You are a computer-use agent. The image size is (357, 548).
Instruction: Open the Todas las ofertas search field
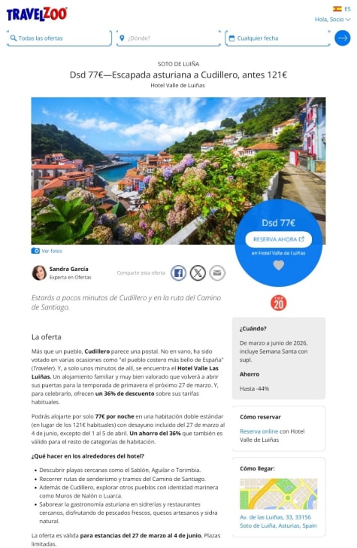(59, 38)
